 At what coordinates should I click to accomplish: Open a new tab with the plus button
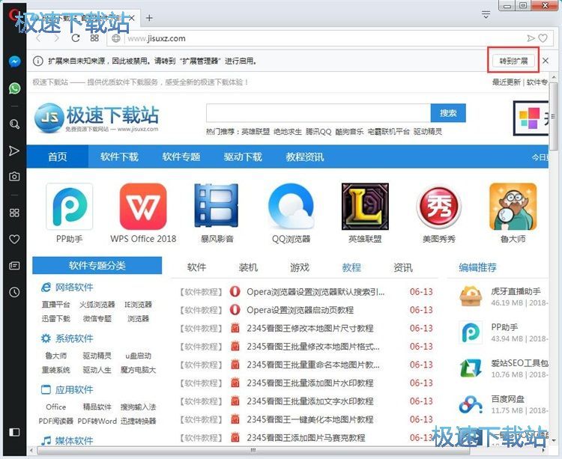(x=149, y=18)
